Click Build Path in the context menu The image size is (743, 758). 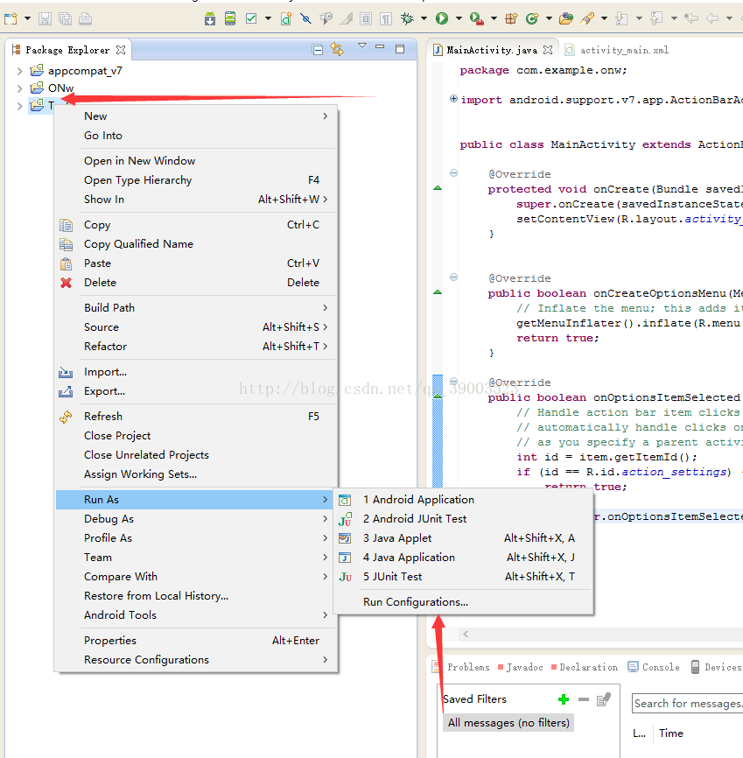point(195,308)
